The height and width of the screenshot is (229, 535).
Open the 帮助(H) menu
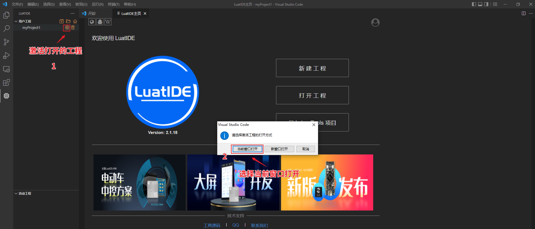[x=130, y=4]
